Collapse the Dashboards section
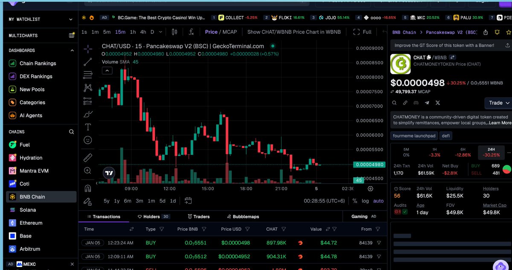The width and height of the screenshot is (512, 270). [x=72, y=50]
